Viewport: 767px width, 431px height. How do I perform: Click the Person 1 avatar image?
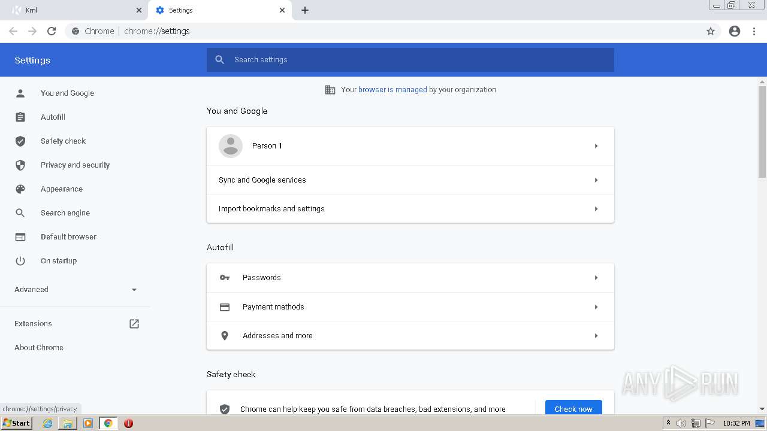(231, 146)
